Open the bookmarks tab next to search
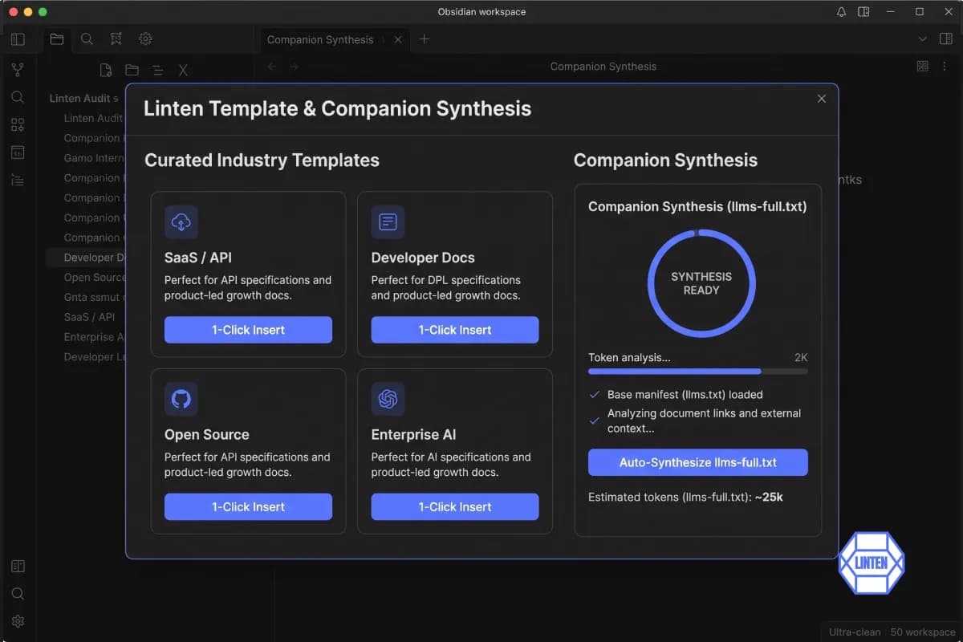 tap(116, 39)
